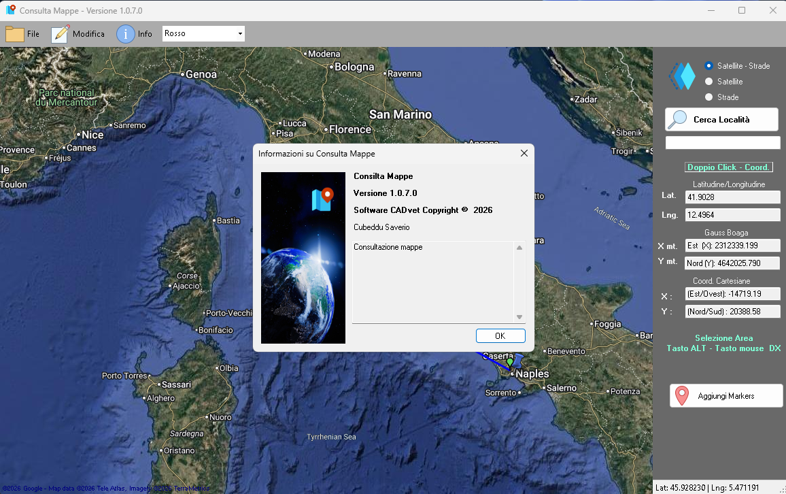Viewport: 786px width, 494px height.
Task: Select the Satellite radio button
Action: (x=708, y=81)
